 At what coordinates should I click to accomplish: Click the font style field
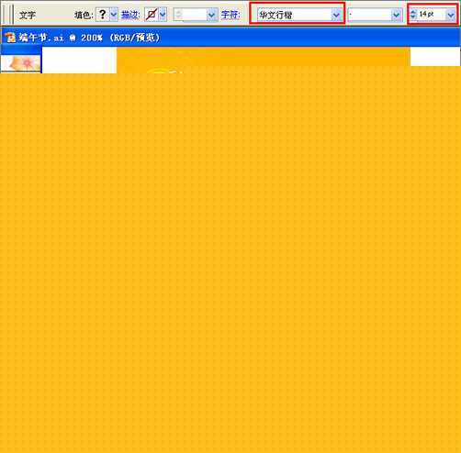(369, 15)
